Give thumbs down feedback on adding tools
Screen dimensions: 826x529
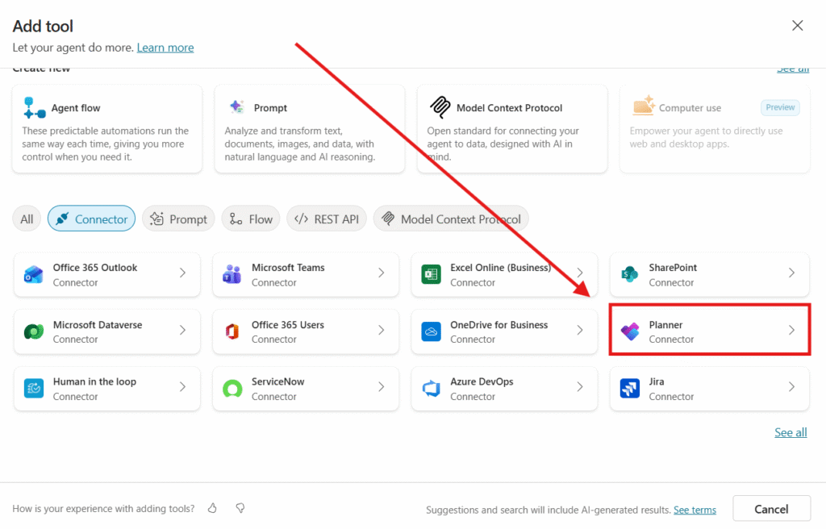pos(240,508)
